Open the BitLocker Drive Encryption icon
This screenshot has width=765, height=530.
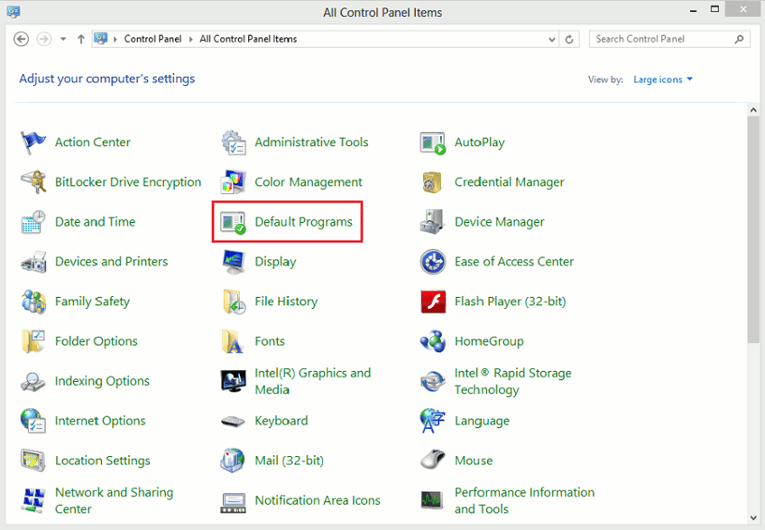pos(32,181)
